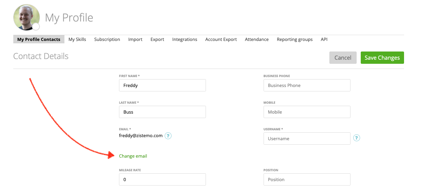Screen dimensions: 432x190
Task: Go to the Export tab
Action: click(157, 40)
